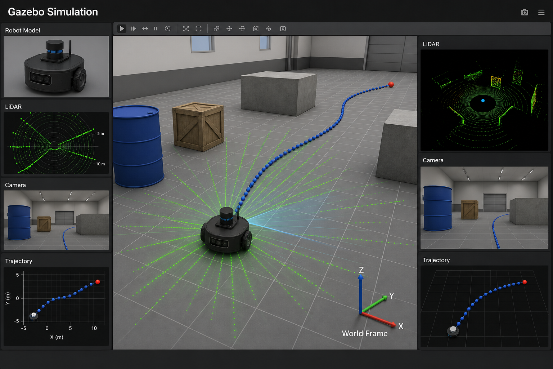Image resolution: width=553 pixels, height=369 pixels.
Task: Step the simulation forward one frame
Action: 134,28
